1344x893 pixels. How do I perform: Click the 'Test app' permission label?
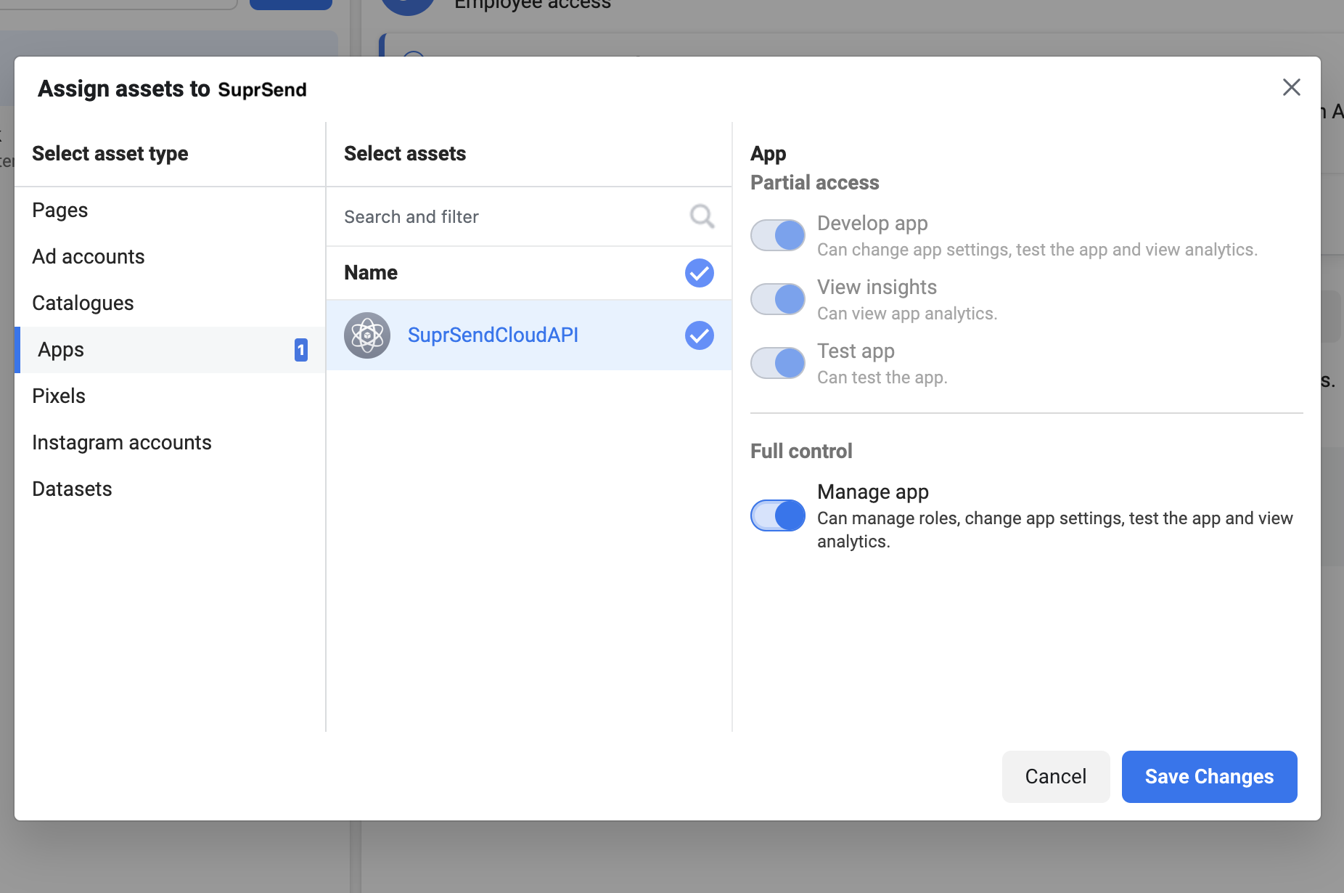[856, 351]
